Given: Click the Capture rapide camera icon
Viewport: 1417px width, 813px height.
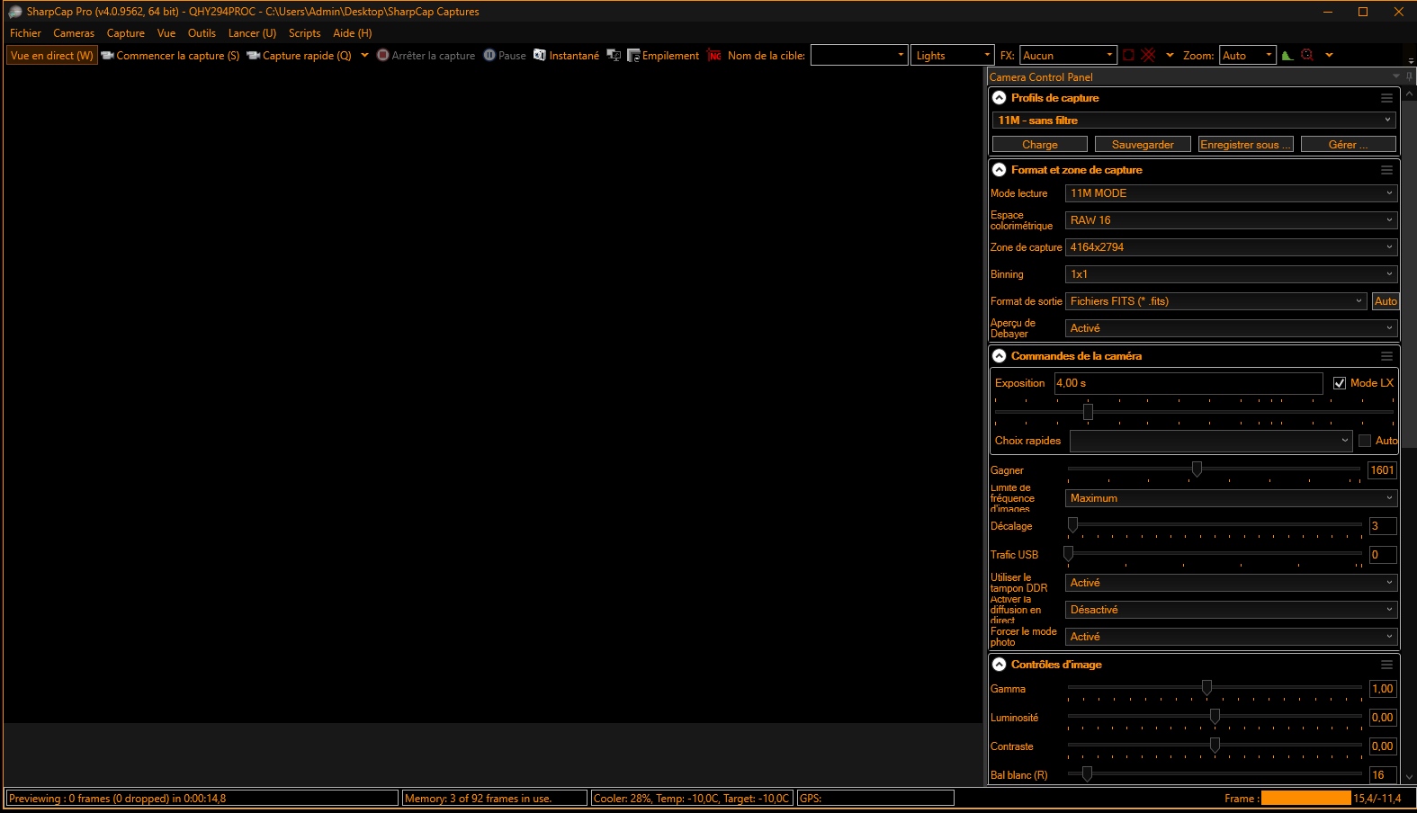Looking at the screenshot, I should click(x=254, y=56).
